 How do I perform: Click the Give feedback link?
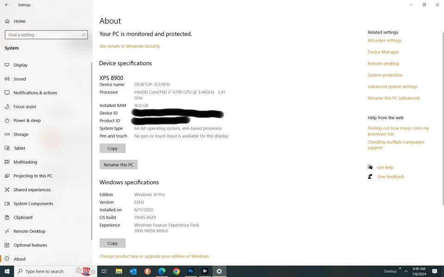pos(390,177)
